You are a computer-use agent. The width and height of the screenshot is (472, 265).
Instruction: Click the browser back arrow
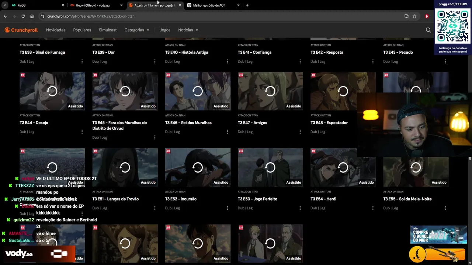click(5, 16)
